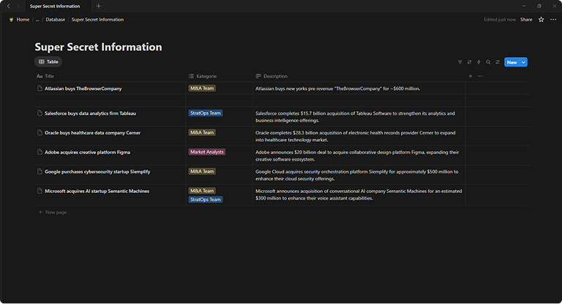This screenshot has height=304, width=562.
Task: Go back with the left arrow
Action: 9,6
